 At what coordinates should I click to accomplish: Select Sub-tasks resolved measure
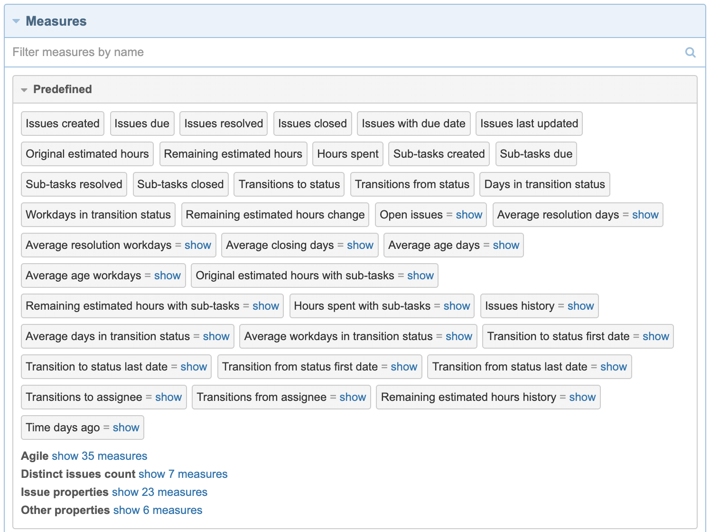tap(74, 184)
